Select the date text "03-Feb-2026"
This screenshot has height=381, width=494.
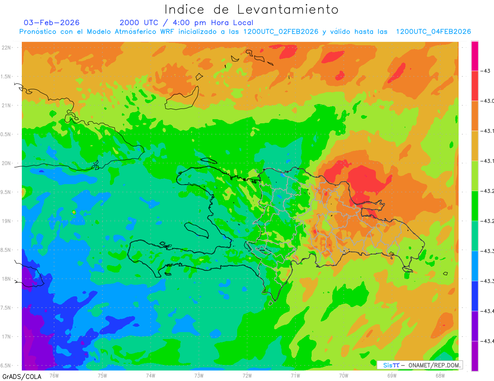click(x=52, y=23)
